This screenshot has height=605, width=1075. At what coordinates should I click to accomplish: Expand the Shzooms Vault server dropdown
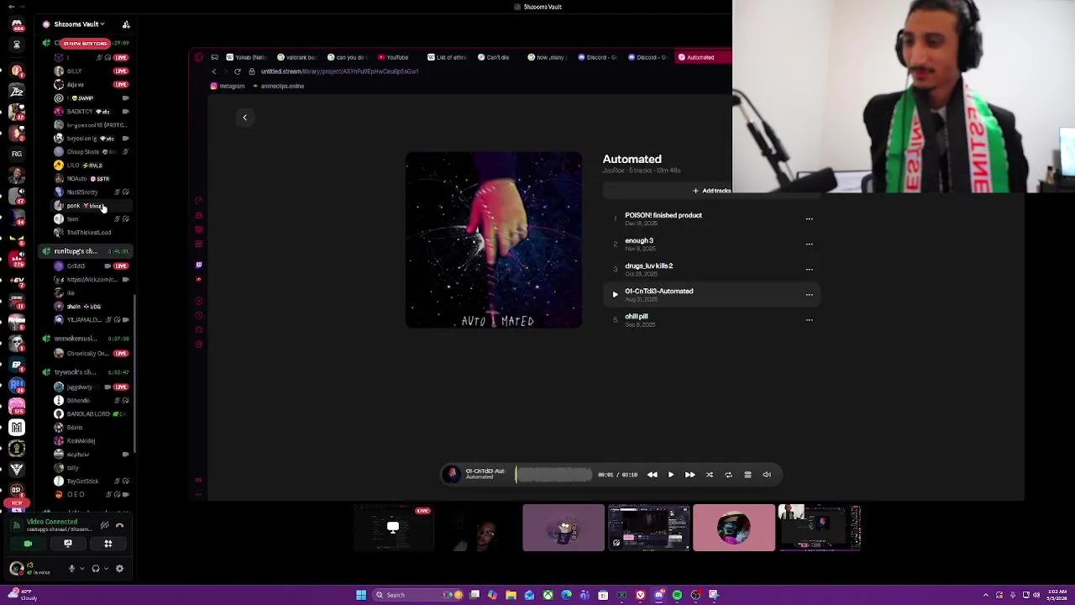[80, 24]
